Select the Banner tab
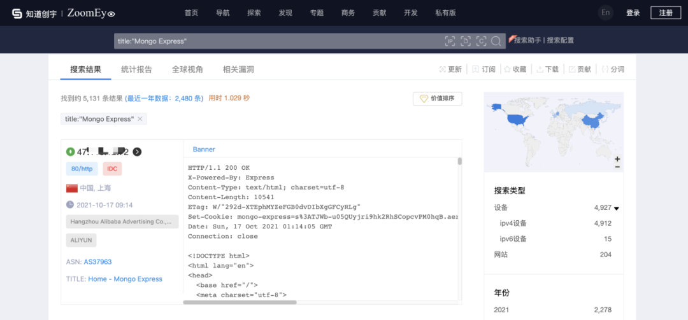The width and height of the screenshot is (688, 320). [x=204, y=150]
